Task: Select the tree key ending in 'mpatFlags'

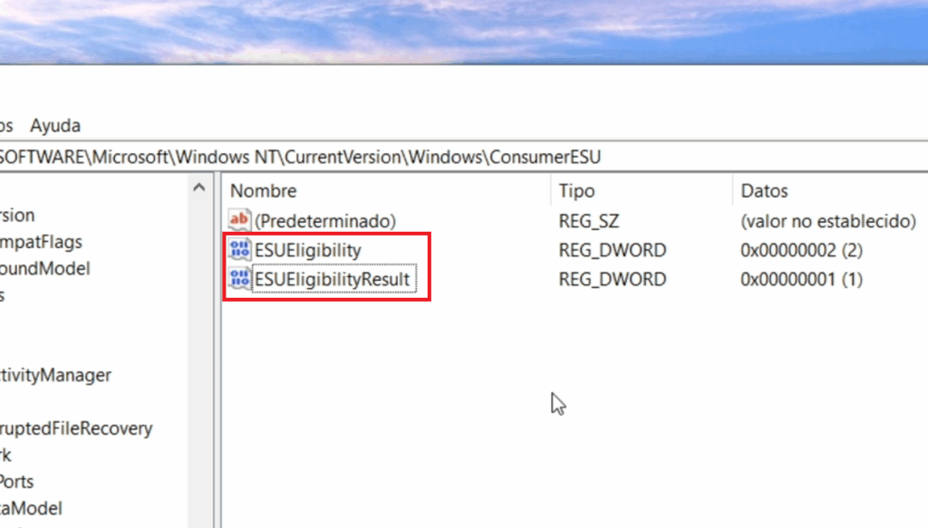Action: (41, 242)
